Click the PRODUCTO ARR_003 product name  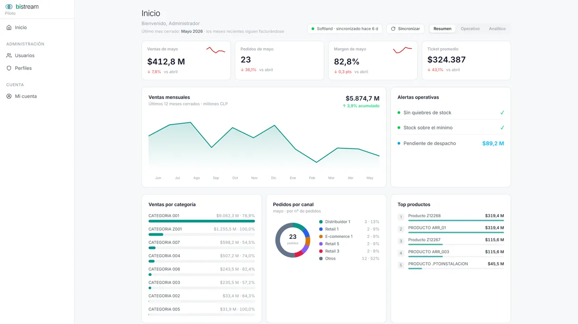(x=429, y=252)
